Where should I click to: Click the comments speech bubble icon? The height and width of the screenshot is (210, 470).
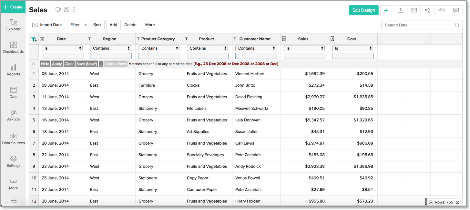(x=456, y=10)
